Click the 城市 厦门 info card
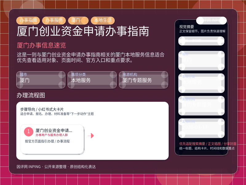246x185 pixels. click(41, 80)
